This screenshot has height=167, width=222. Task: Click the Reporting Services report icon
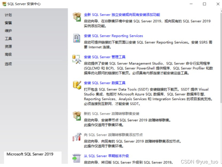76,38
